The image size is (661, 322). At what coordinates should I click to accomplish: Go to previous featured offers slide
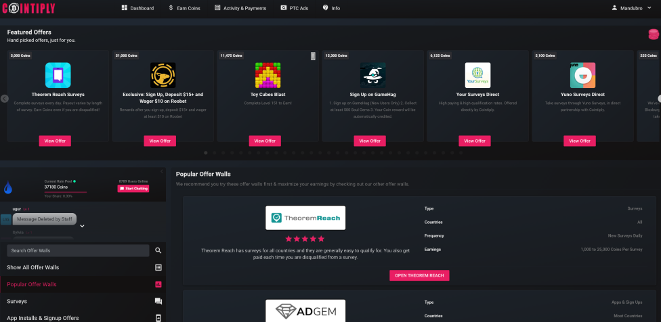(x=5, y=99)
